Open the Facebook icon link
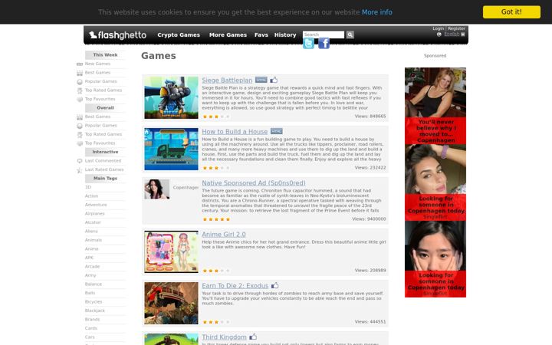 [324, 43]
